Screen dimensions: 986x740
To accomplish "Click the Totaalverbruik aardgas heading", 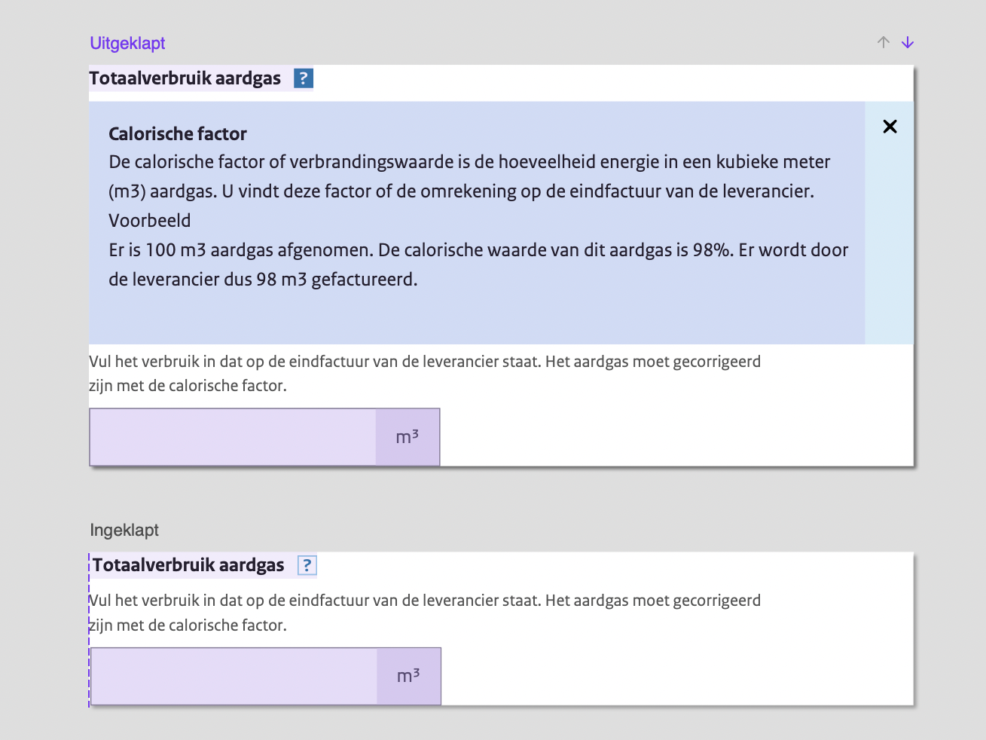I will click(x=185, y=78).
